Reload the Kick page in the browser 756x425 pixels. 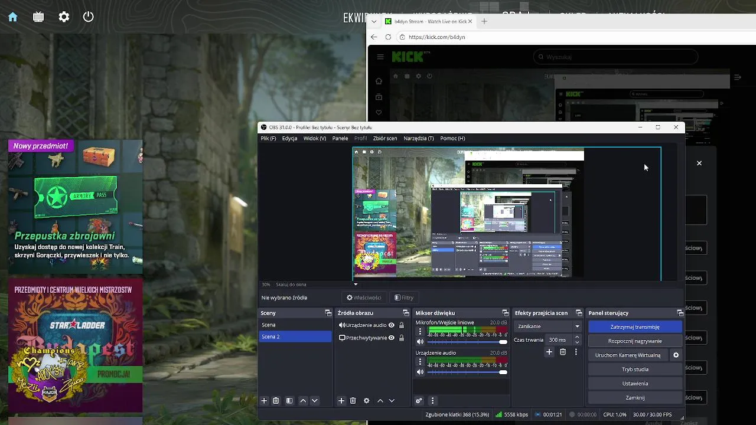[388, 37]
